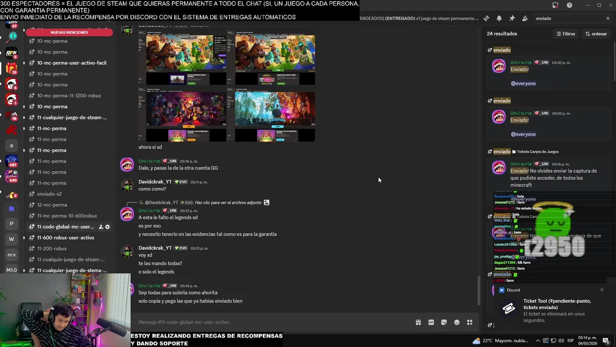Open the server labeled 'a'

pos(12,146)
